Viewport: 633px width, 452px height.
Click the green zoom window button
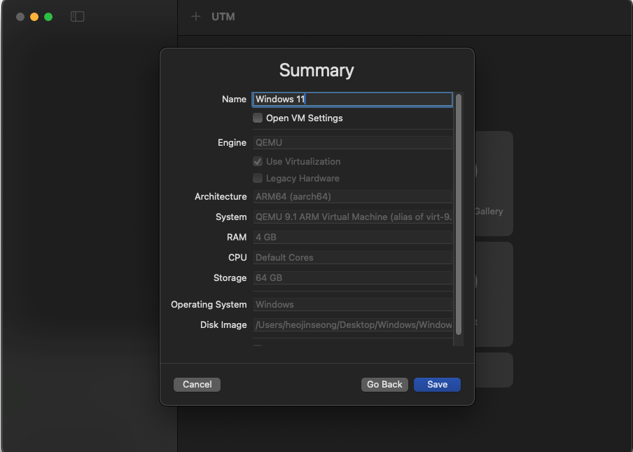click(x=48, y=17)
